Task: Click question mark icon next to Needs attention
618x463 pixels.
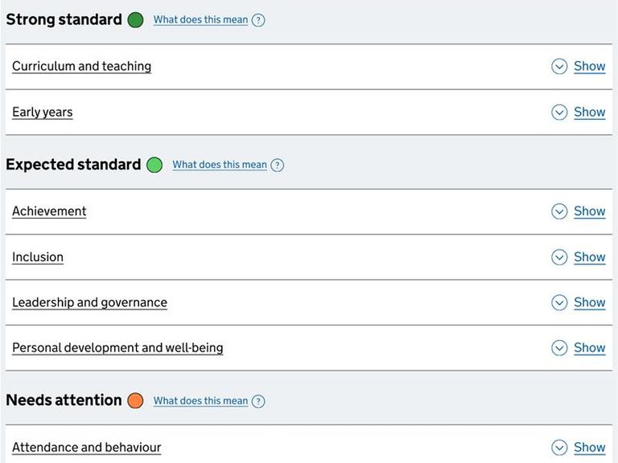Action: 258,401
